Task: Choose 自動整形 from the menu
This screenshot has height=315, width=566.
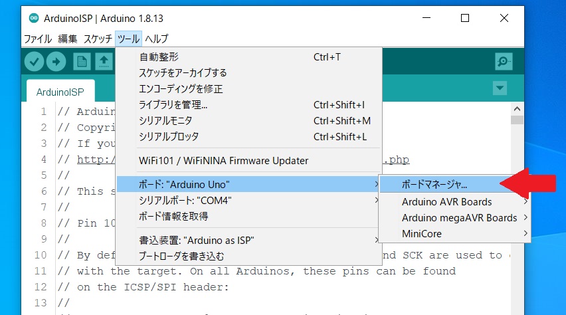Action: 249,57
